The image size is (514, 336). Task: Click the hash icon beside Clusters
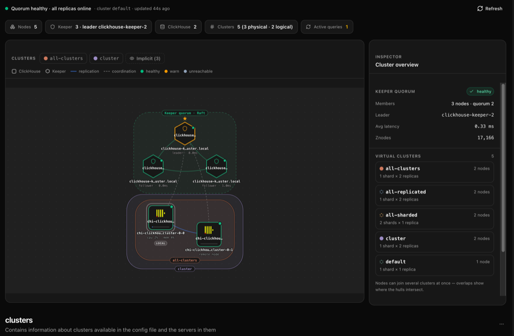pos(212,27)
